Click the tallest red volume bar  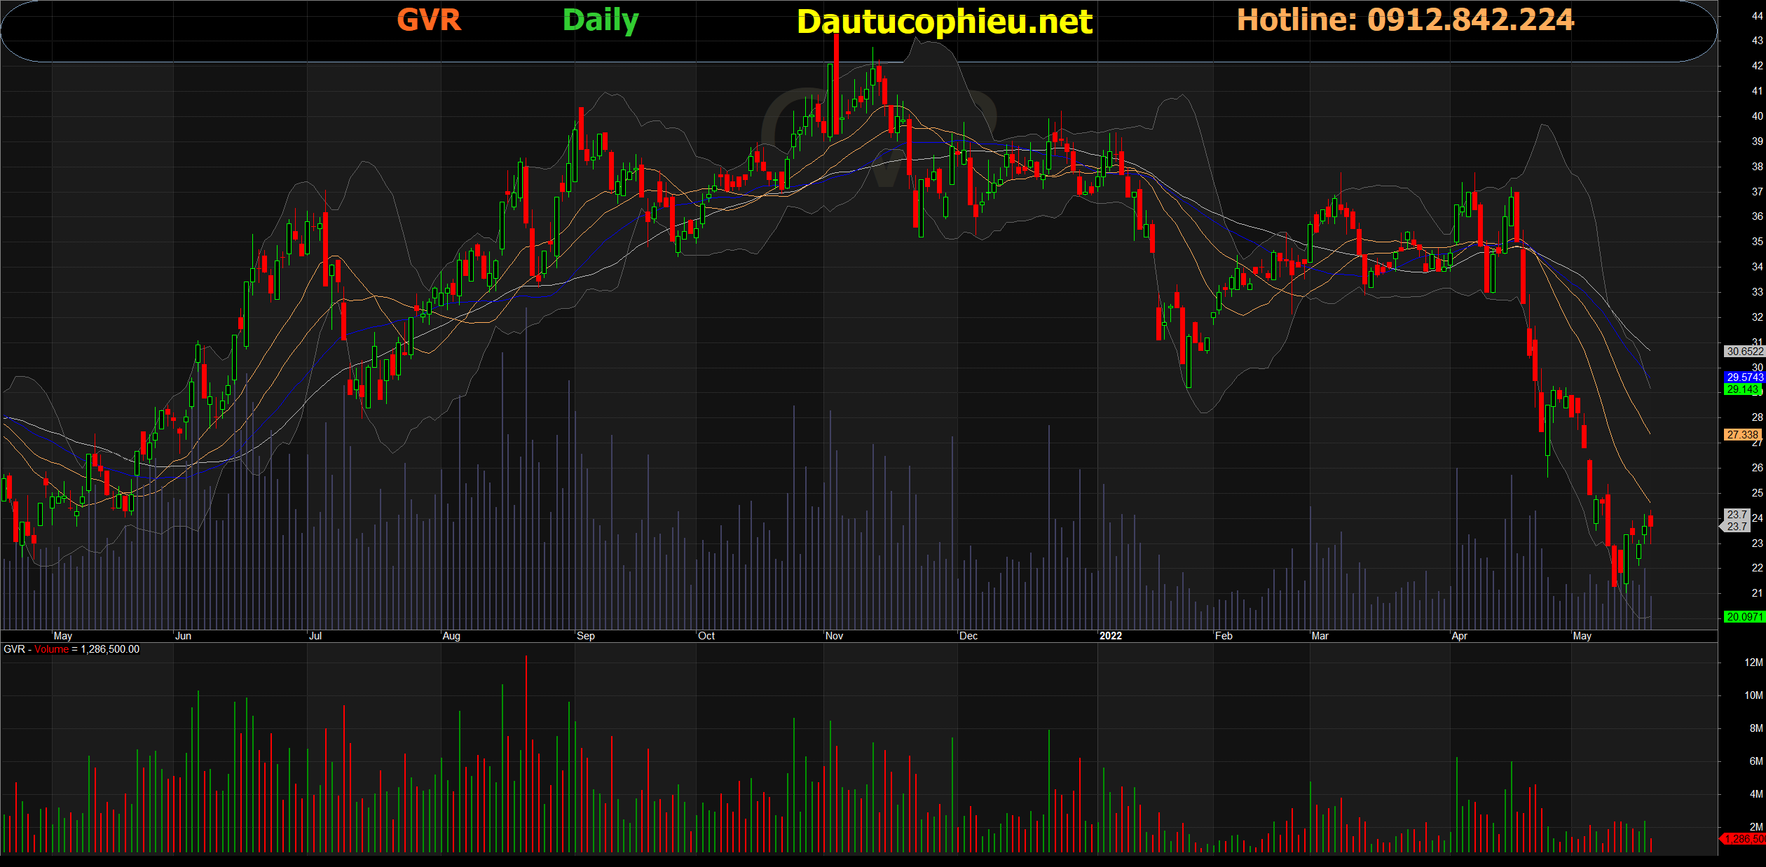[x=526, y=754]
